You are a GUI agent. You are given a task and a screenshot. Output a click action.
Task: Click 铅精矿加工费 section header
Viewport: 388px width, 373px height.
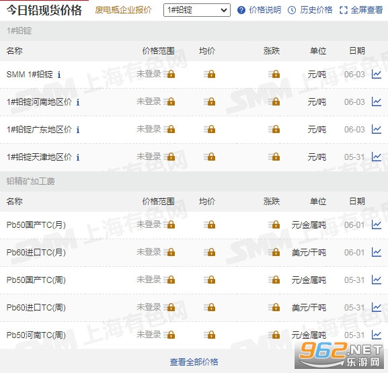pos(30,181)
